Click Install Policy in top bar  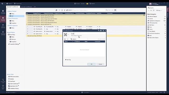coord(18,3)
